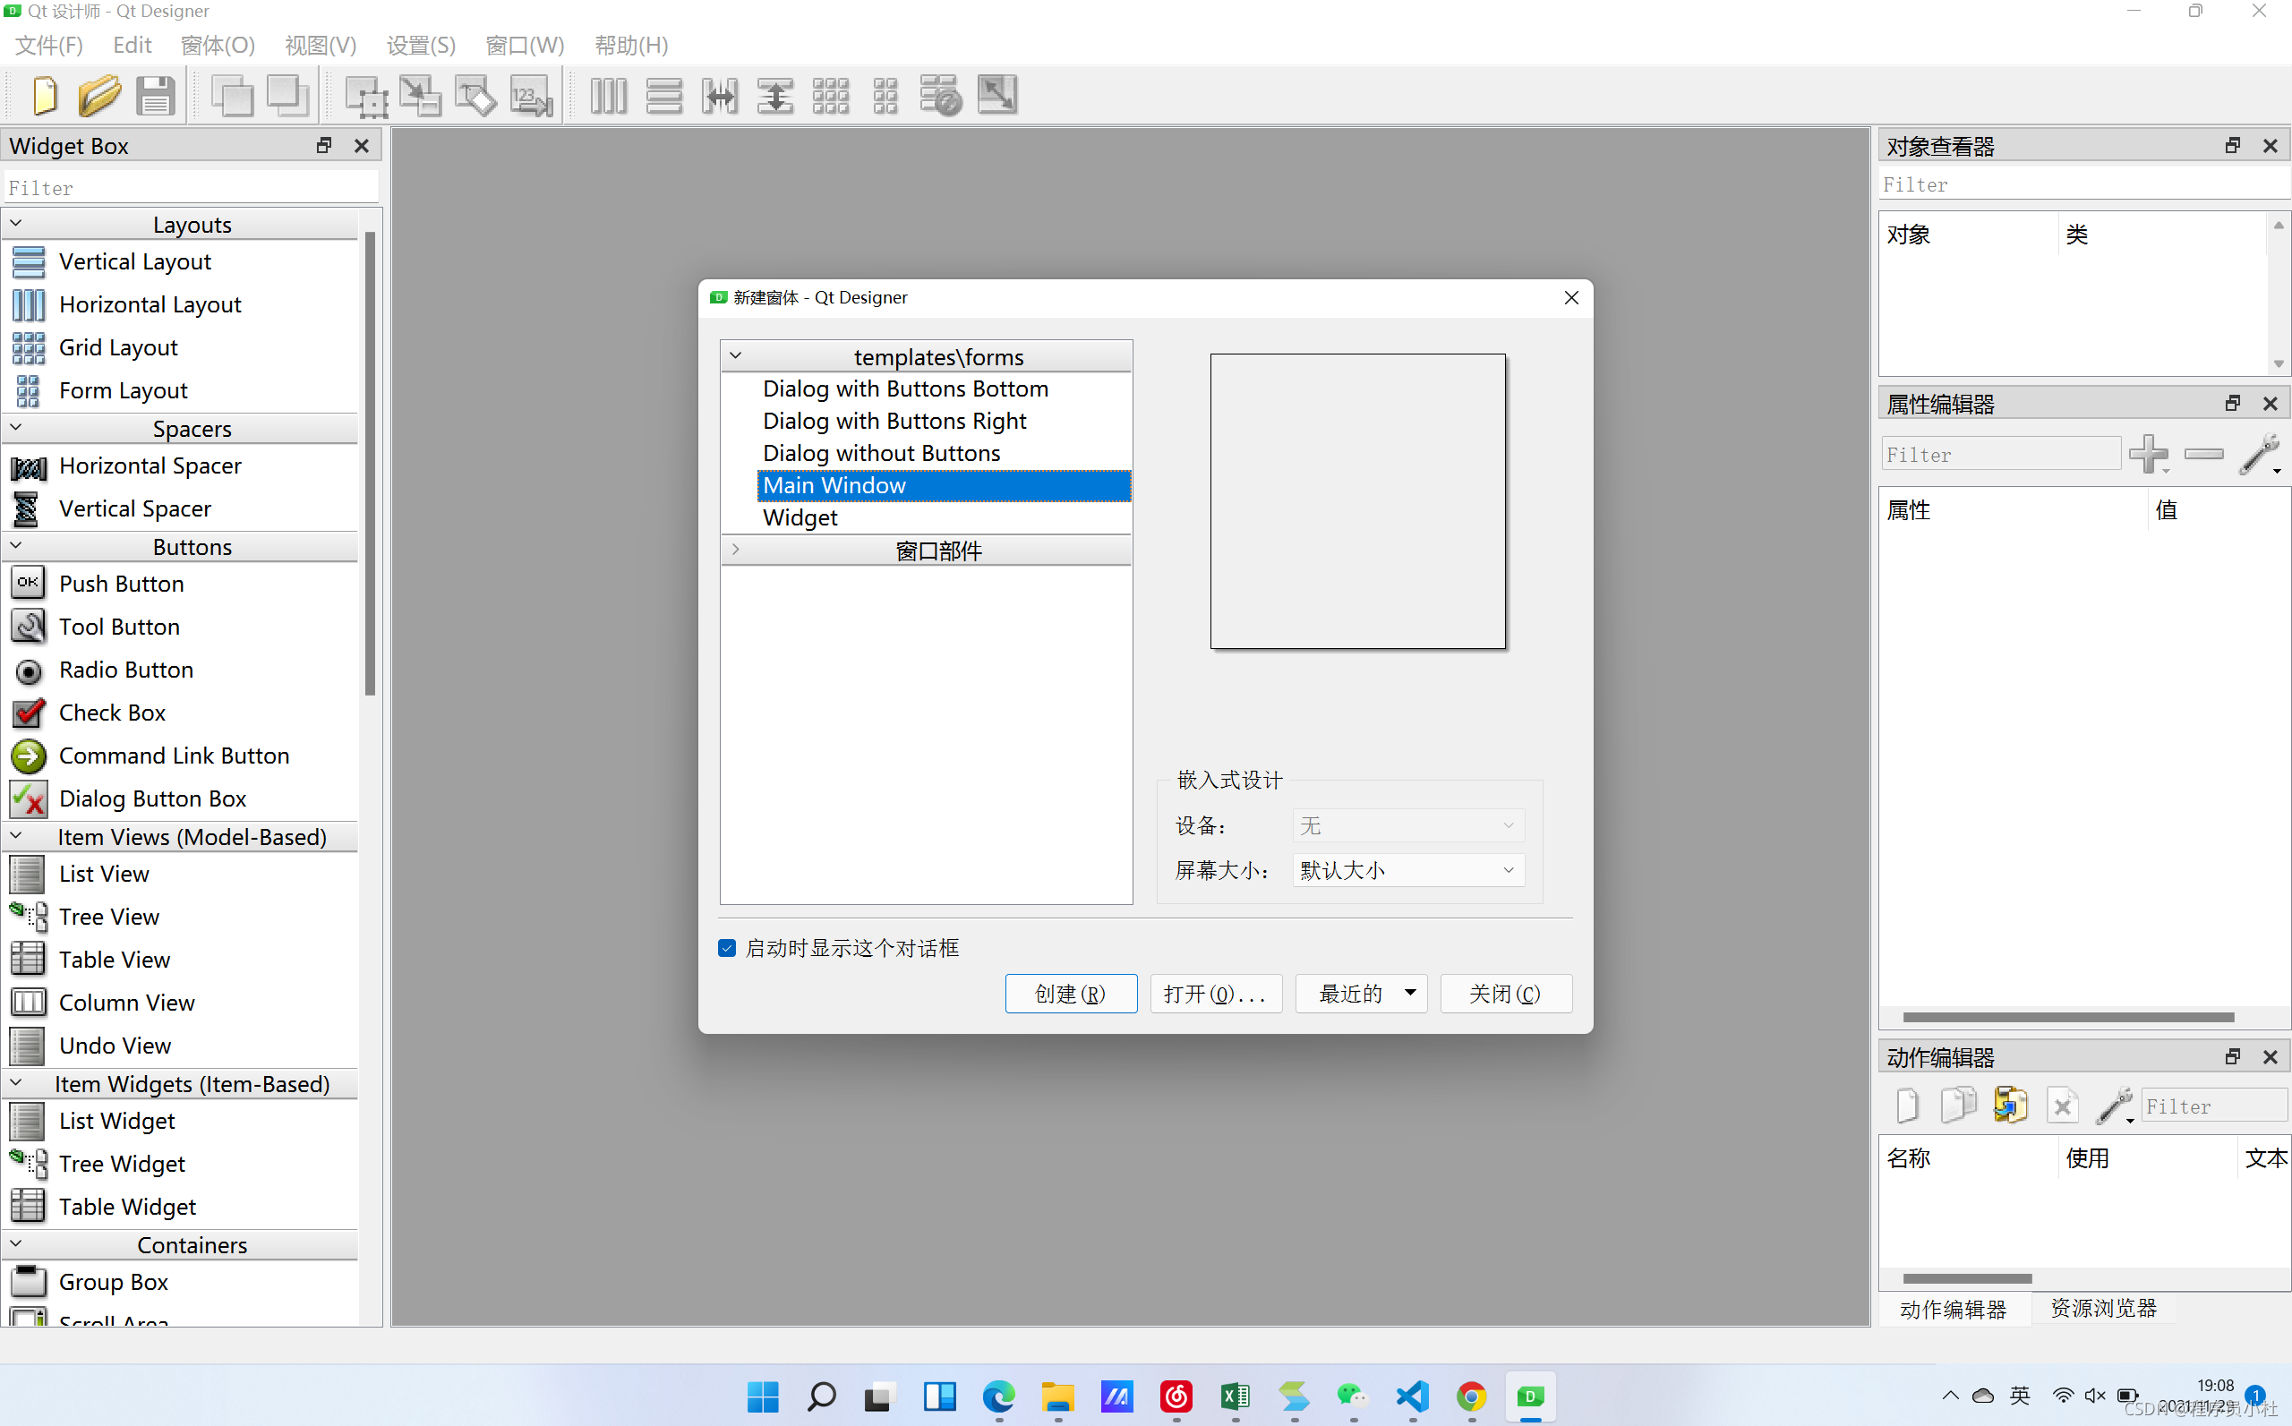Switch to the 资源浏览器 tab
This screenshot has height=1426, width=2292.
click(x=2102, y=1308)
